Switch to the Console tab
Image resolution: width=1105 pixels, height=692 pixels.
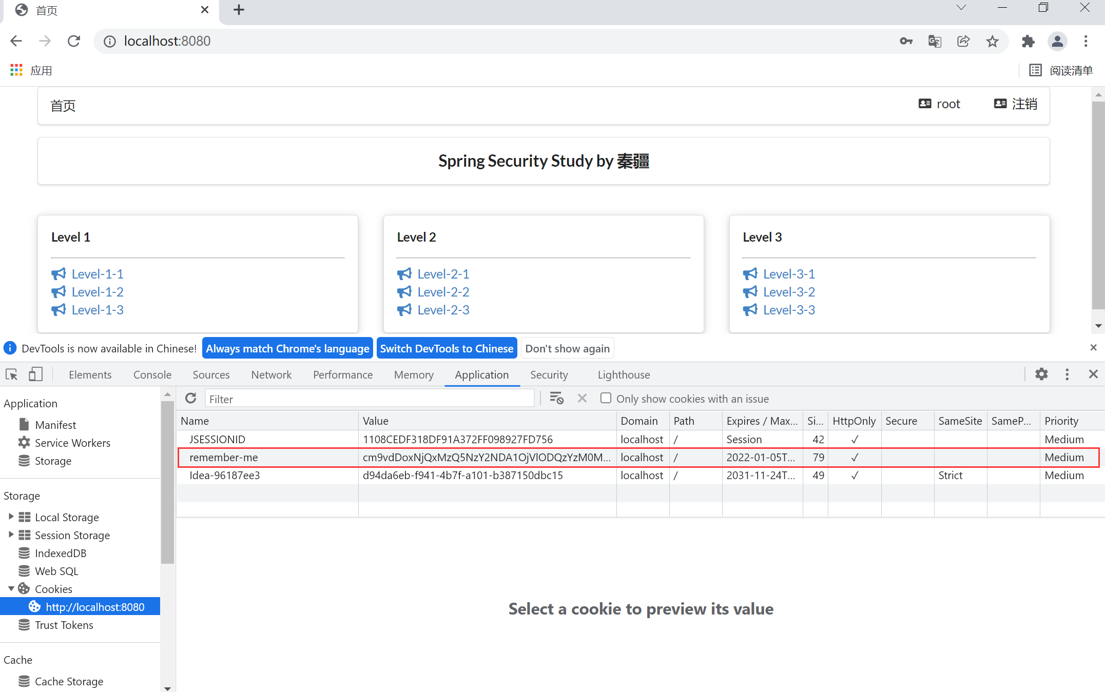pyautogui.click(x=152, y=375)
